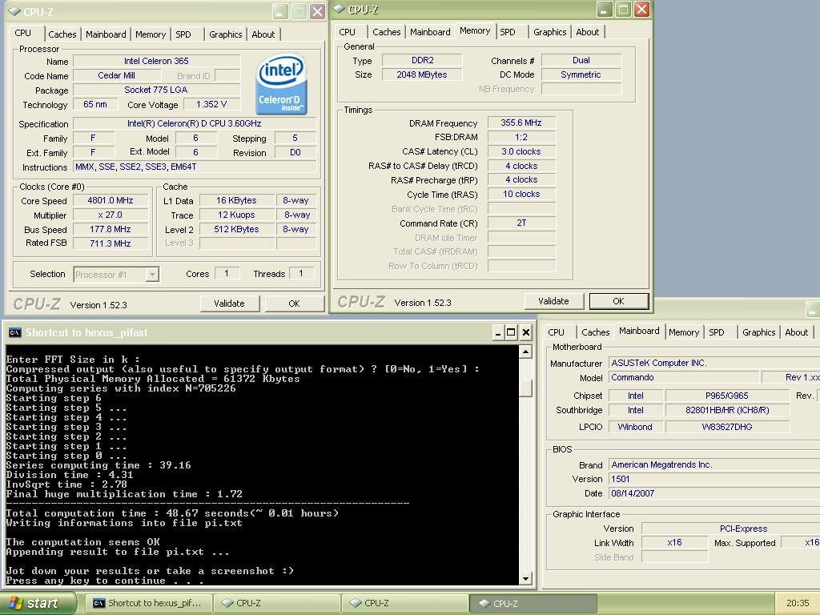Click console scrollbar up arrow

tap(526, 352)
